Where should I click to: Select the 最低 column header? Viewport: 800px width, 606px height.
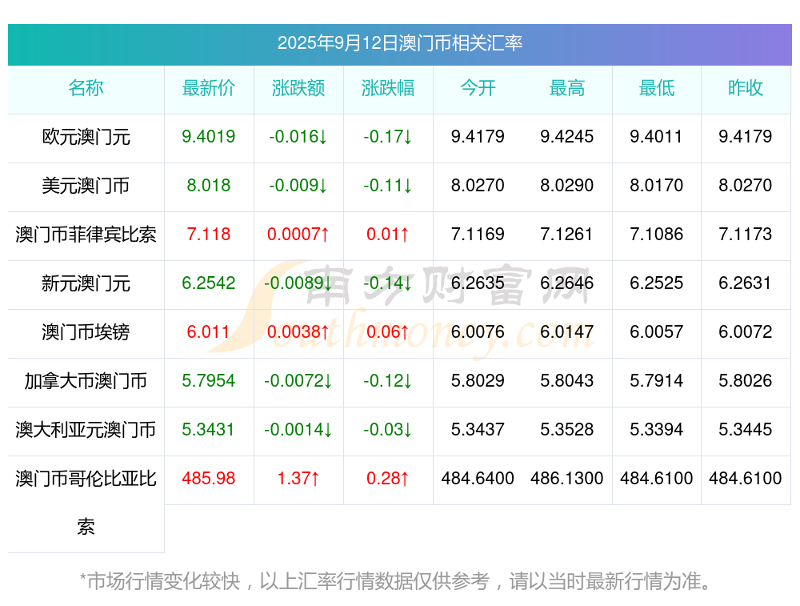coord(656,89)
